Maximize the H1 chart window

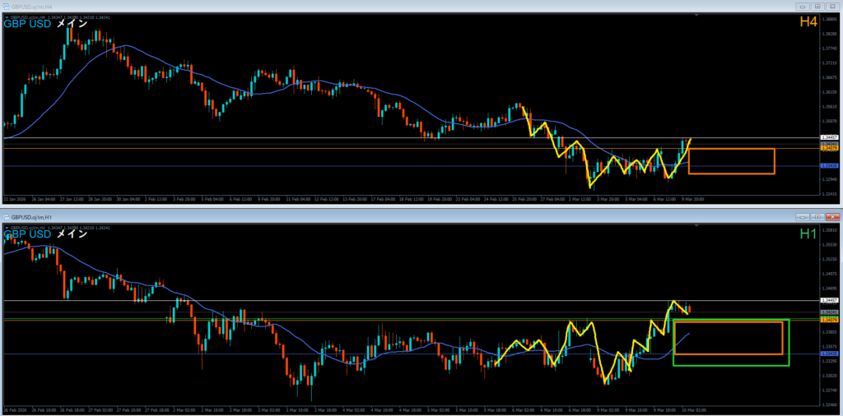816,217
